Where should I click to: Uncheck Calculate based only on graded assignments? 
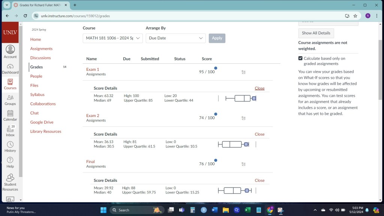(x=300, y=58)
